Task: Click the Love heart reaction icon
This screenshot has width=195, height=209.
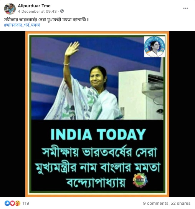Action: coord(12,203)
